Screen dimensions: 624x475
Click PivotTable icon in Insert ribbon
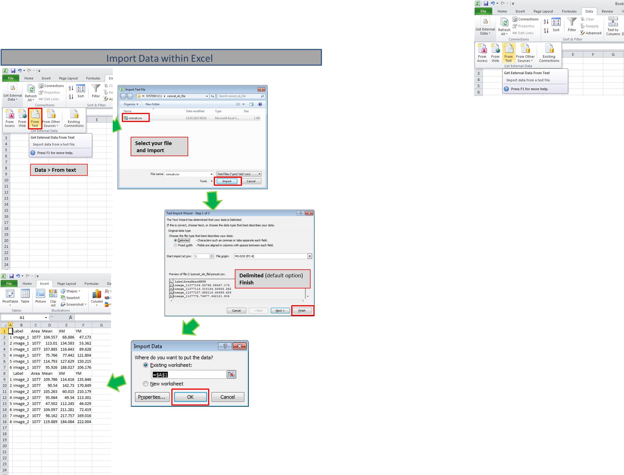pyautogui.click(x=10, y=294)
